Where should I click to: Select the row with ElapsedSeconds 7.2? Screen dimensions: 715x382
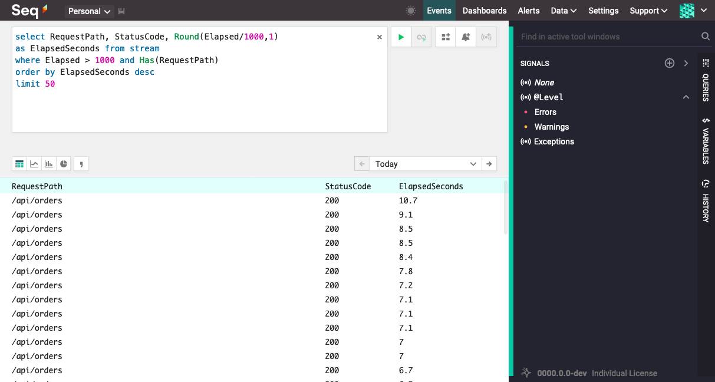point(252,285)
